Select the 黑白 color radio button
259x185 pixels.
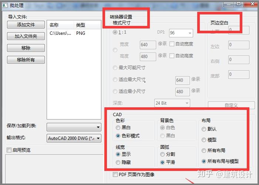118,128
